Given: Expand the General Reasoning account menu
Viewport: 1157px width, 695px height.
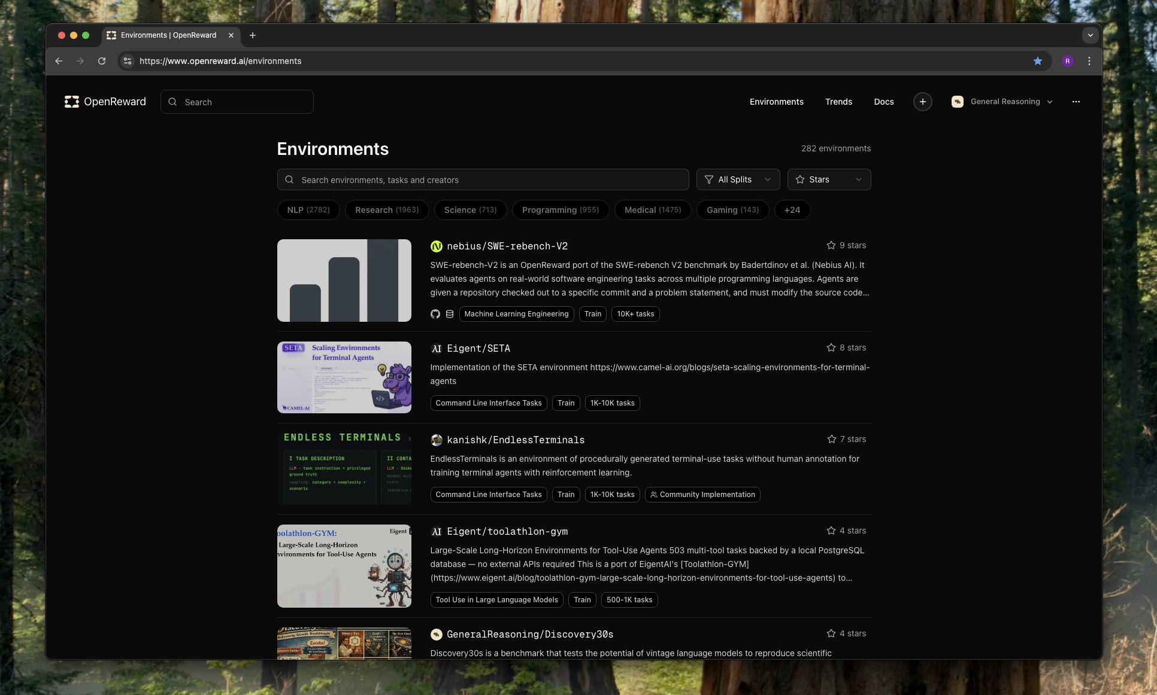Looking at the screenshot, I should tap(1002, 102).
